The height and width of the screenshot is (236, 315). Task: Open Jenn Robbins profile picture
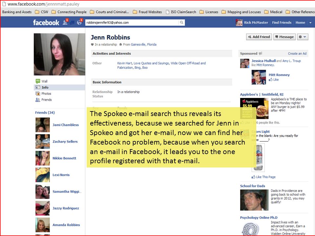click(59, 54)
